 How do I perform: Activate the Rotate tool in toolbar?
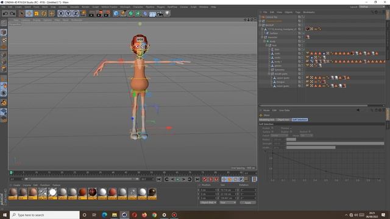pos(44,13)
